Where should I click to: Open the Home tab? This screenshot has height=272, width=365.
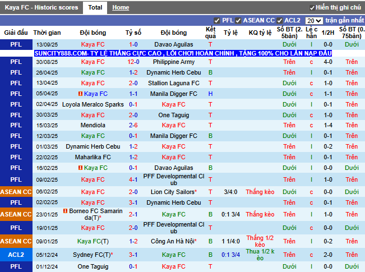click(x=121, y=8)
